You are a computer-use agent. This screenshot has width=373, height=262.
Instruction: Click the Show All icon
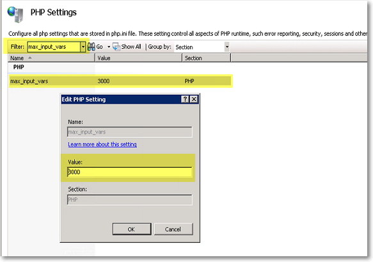116,47
